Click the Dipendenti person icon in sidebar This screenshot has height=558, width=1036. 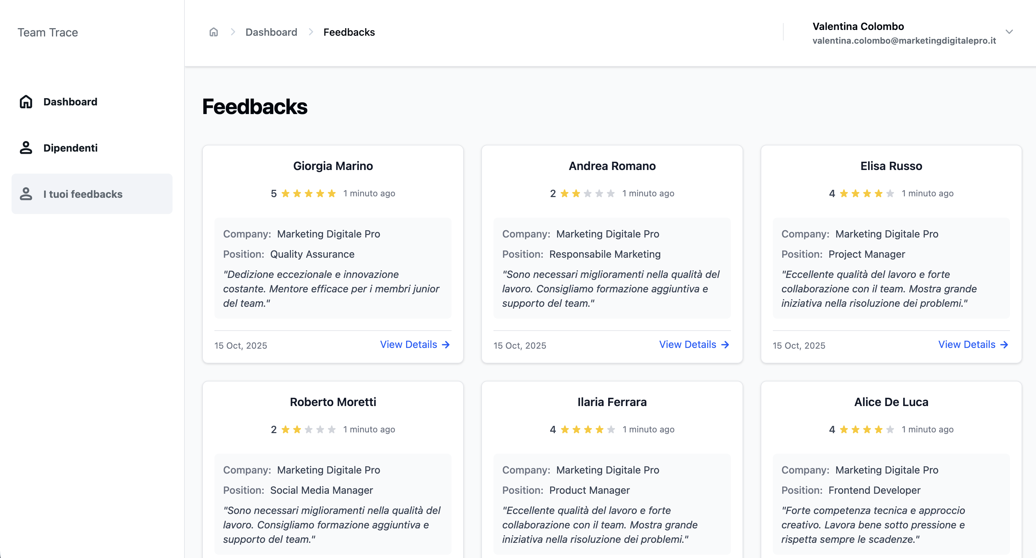click(x=26, y=148)
